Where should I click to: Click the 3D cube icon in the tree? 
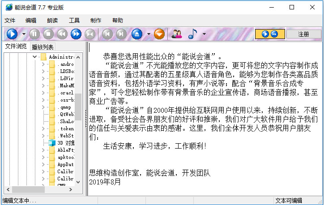52,143
